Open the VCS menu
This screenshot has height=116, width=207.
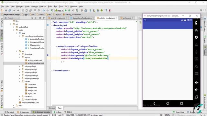pyautogui.click(x=67, y=6)
